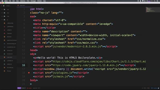This screenshot has height=90, width=160.
Task: Click the browserconfig.xml code icon
Action: (x=4, y=44)
